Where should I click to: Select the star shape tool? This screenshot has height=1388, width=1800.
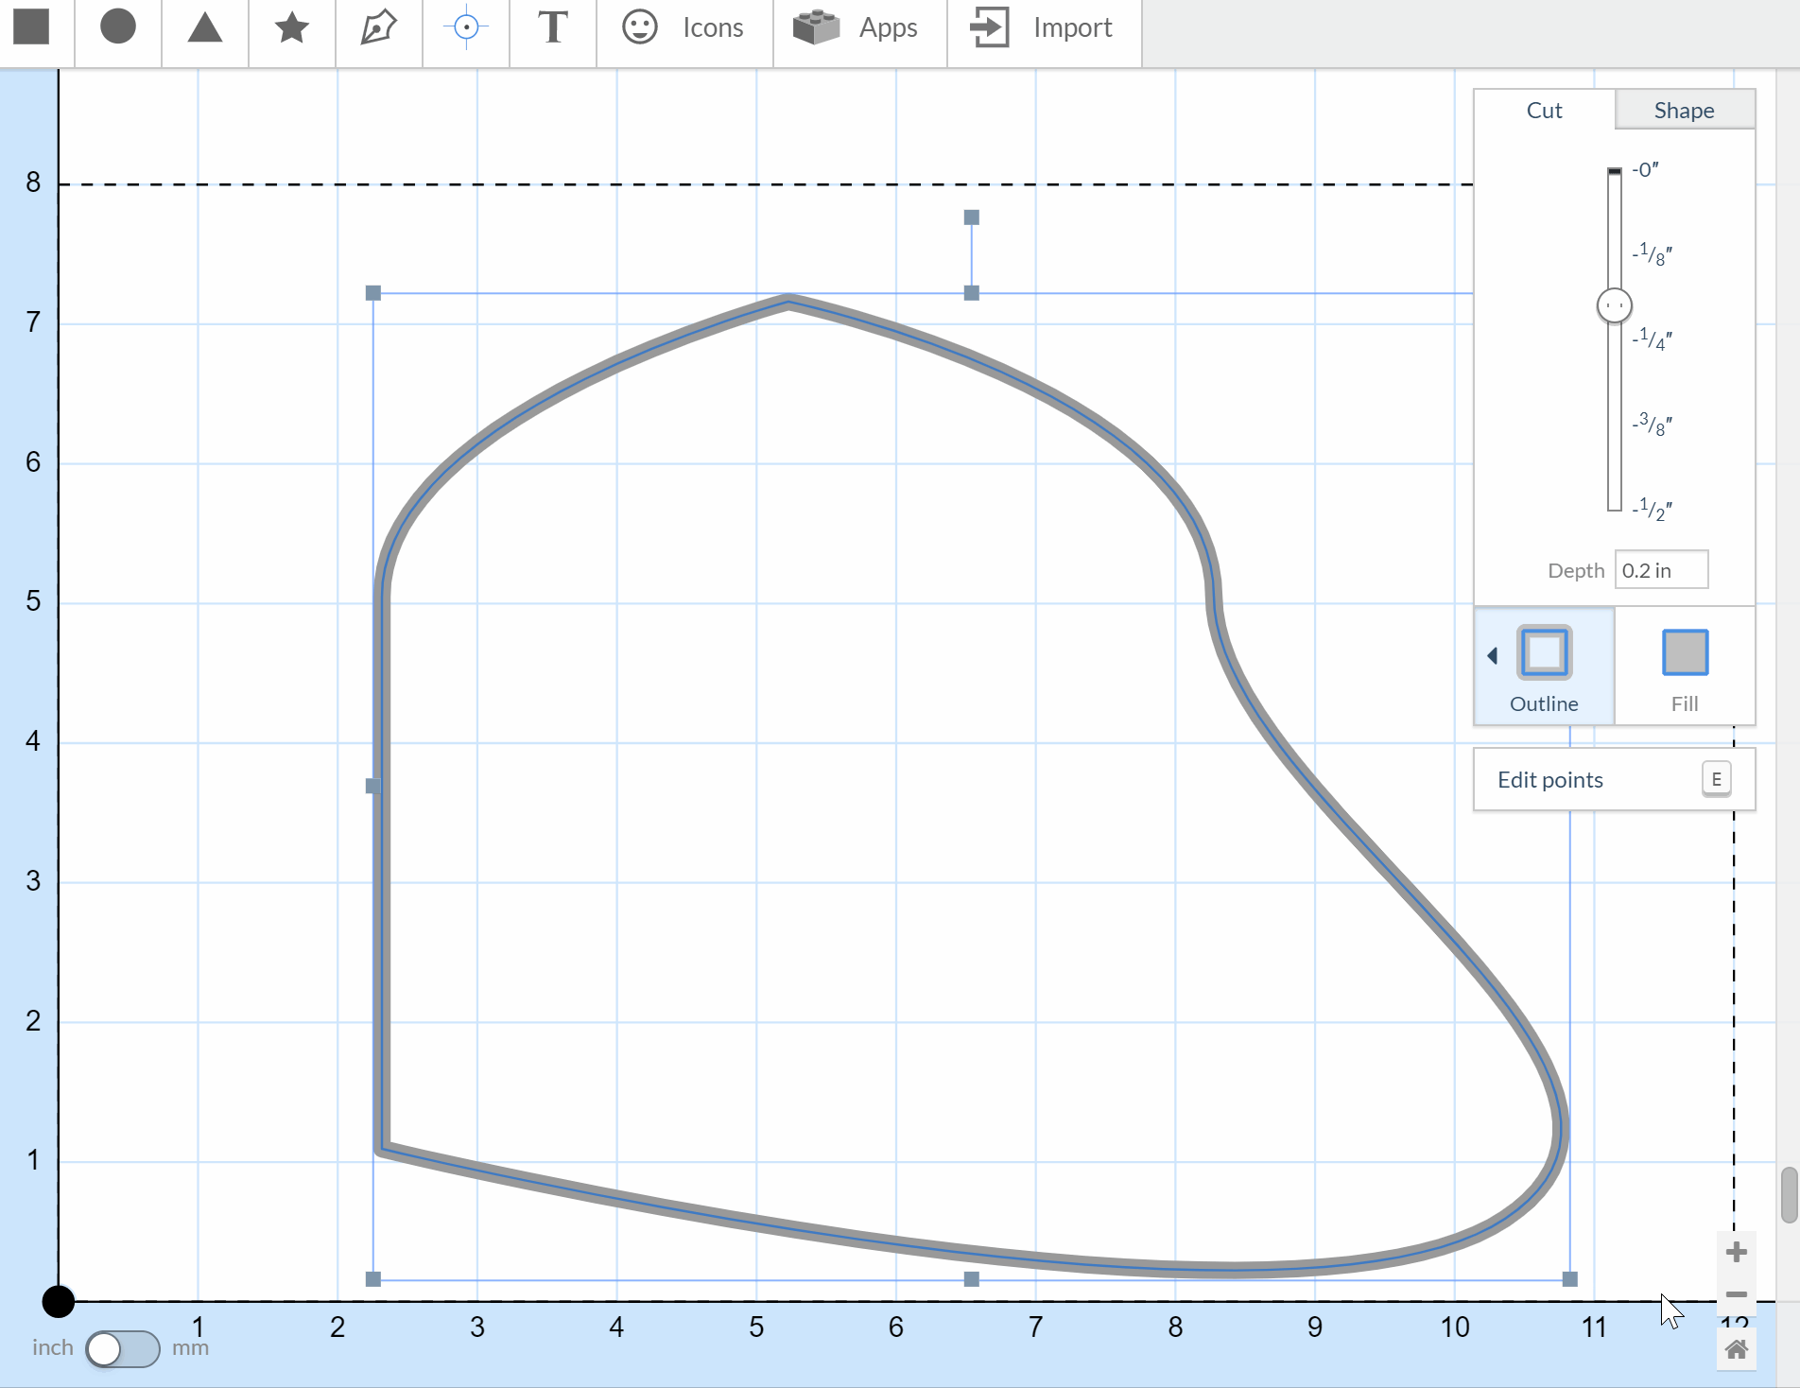(291, 27)
